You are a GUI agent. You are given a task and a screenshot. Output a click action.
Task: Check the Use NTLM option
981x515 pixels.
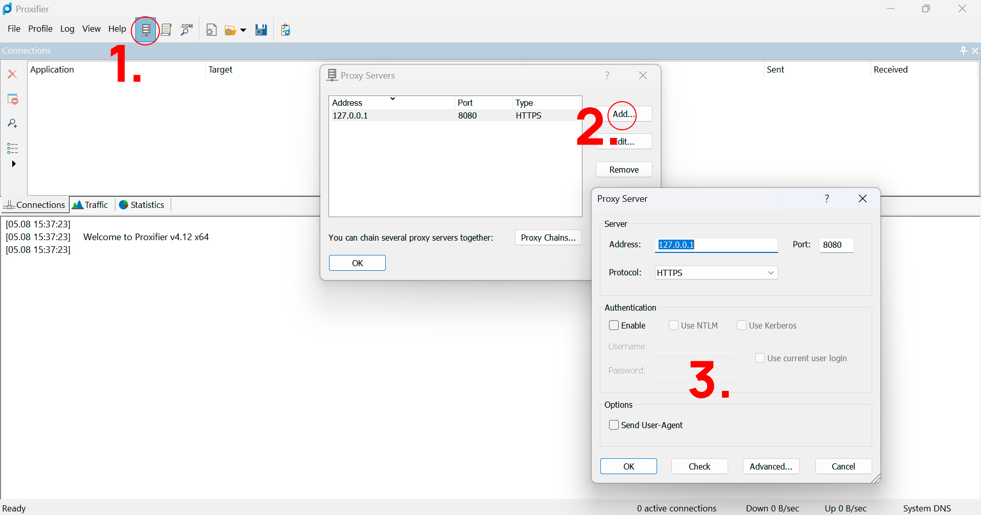point(674,325)
